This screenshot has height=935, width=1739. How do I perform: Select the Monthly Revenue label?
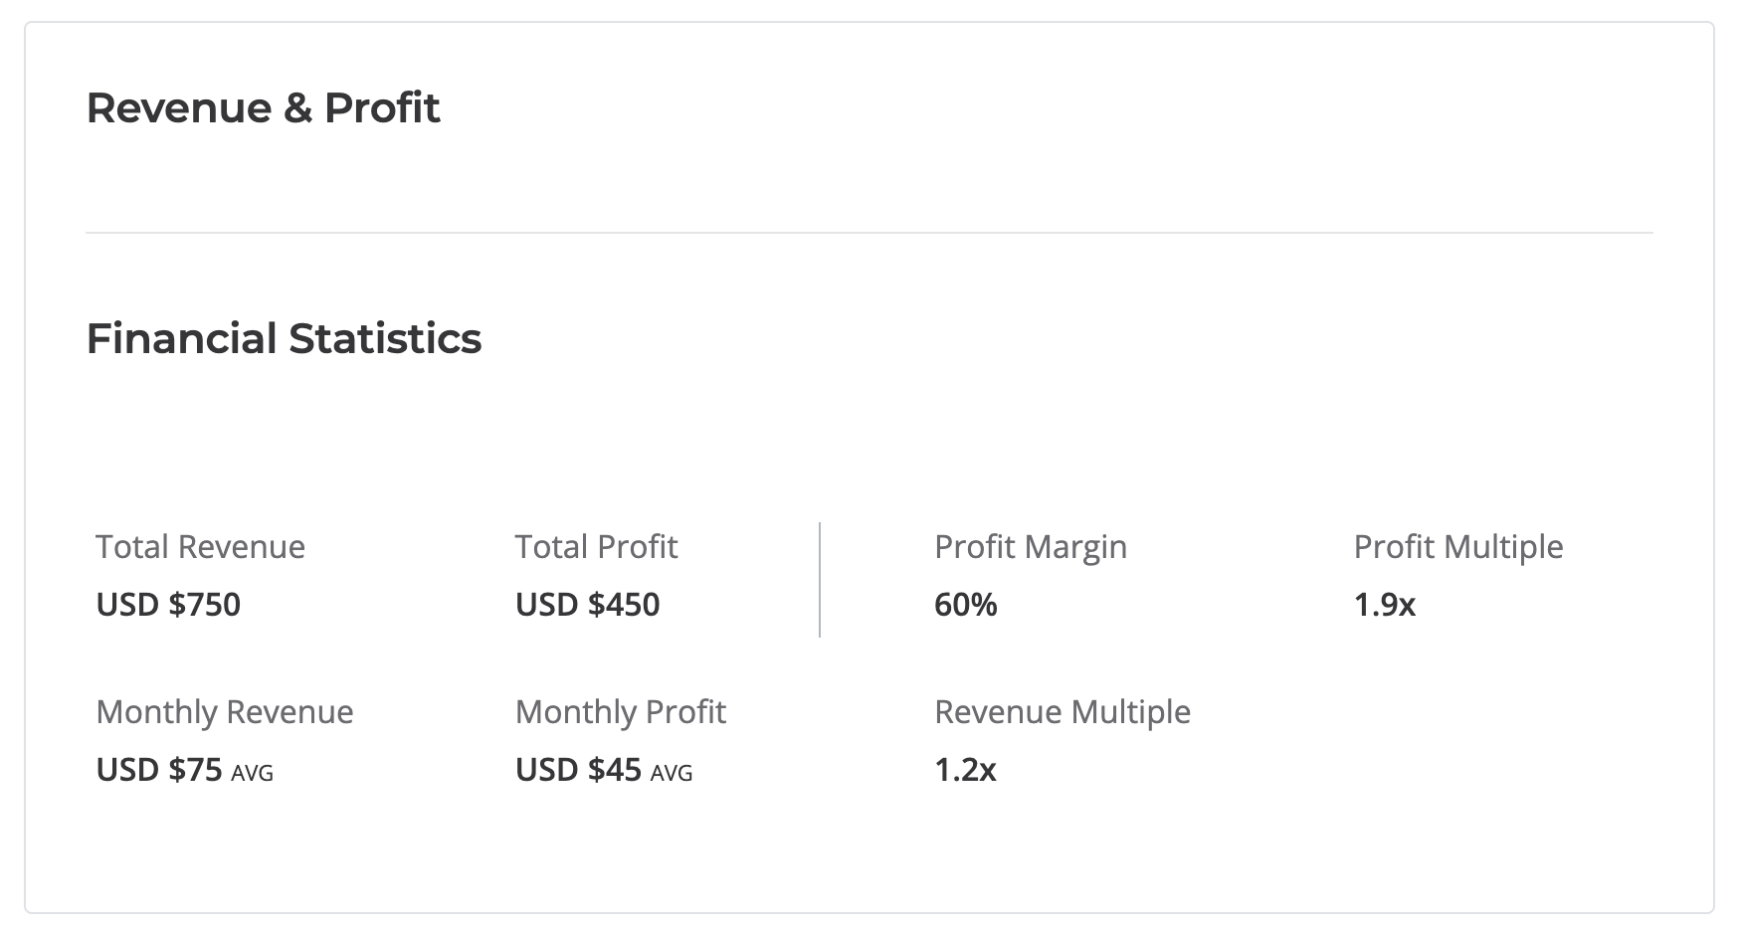[x=224, y=711]
